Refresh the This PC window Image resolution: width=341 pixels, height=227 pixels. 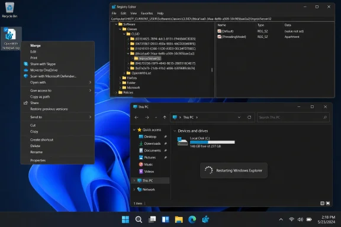coord(249,117)
